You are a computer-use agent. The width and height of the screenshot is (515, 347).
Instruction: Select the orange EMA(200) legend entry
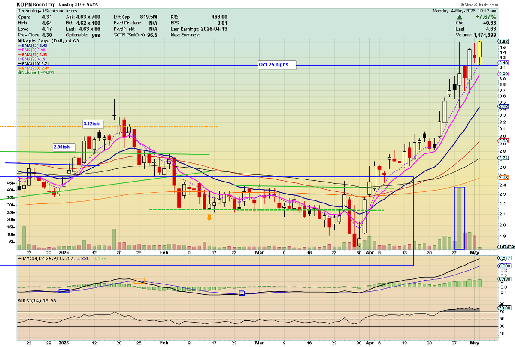pos(33,68)
